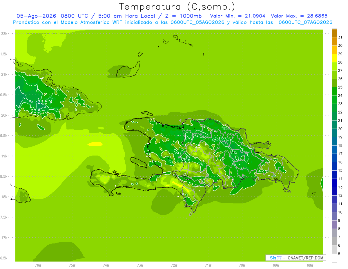Click the 20N latitude axis label
Image resolution: width=348 pixels, height=269 pixels.
pyautogui.click(x=5, y=115)
